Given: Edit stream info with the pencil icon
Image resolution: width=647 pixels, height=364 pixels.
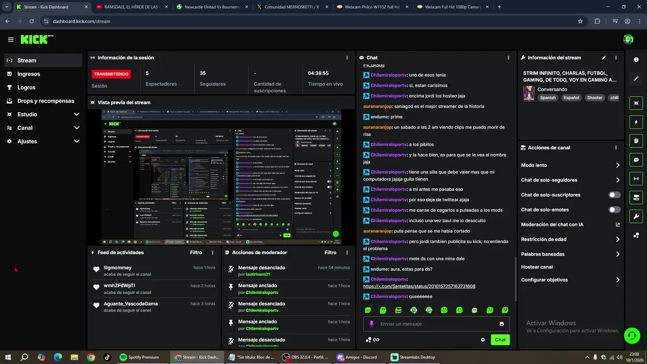Looking at the screenshot, I should point(604,58).
